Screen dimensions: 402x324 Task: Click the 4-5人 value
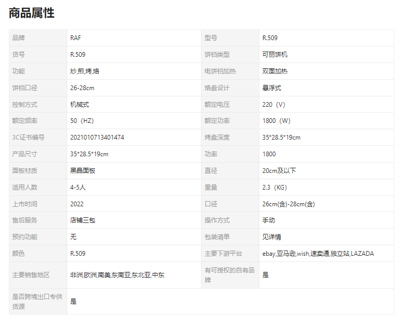tap(78, 188)
